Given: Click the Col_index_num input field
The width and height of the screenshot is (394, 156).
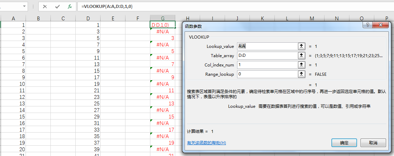Looking at the screenshot, I should pos(267,65).
